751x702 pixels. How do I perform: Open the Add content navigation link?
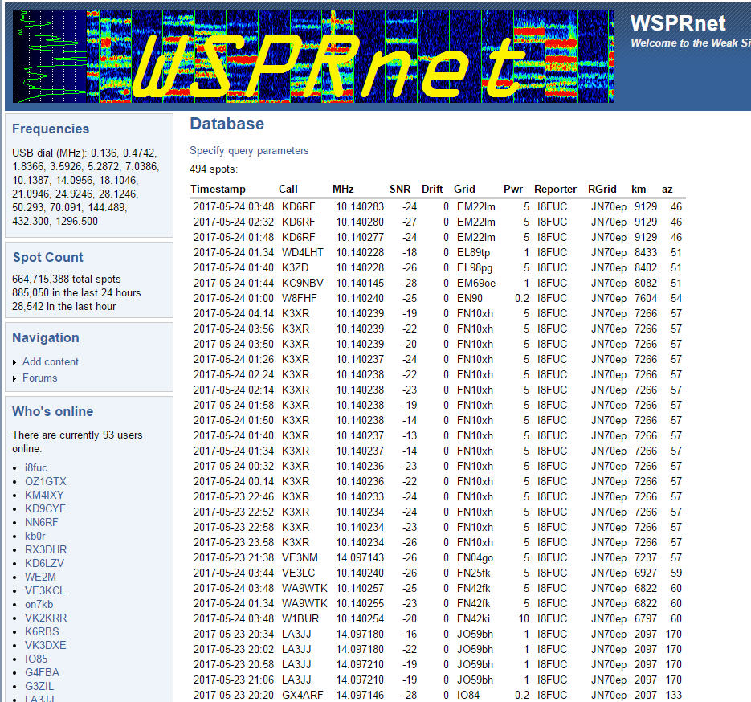click(x=51, y=362)
